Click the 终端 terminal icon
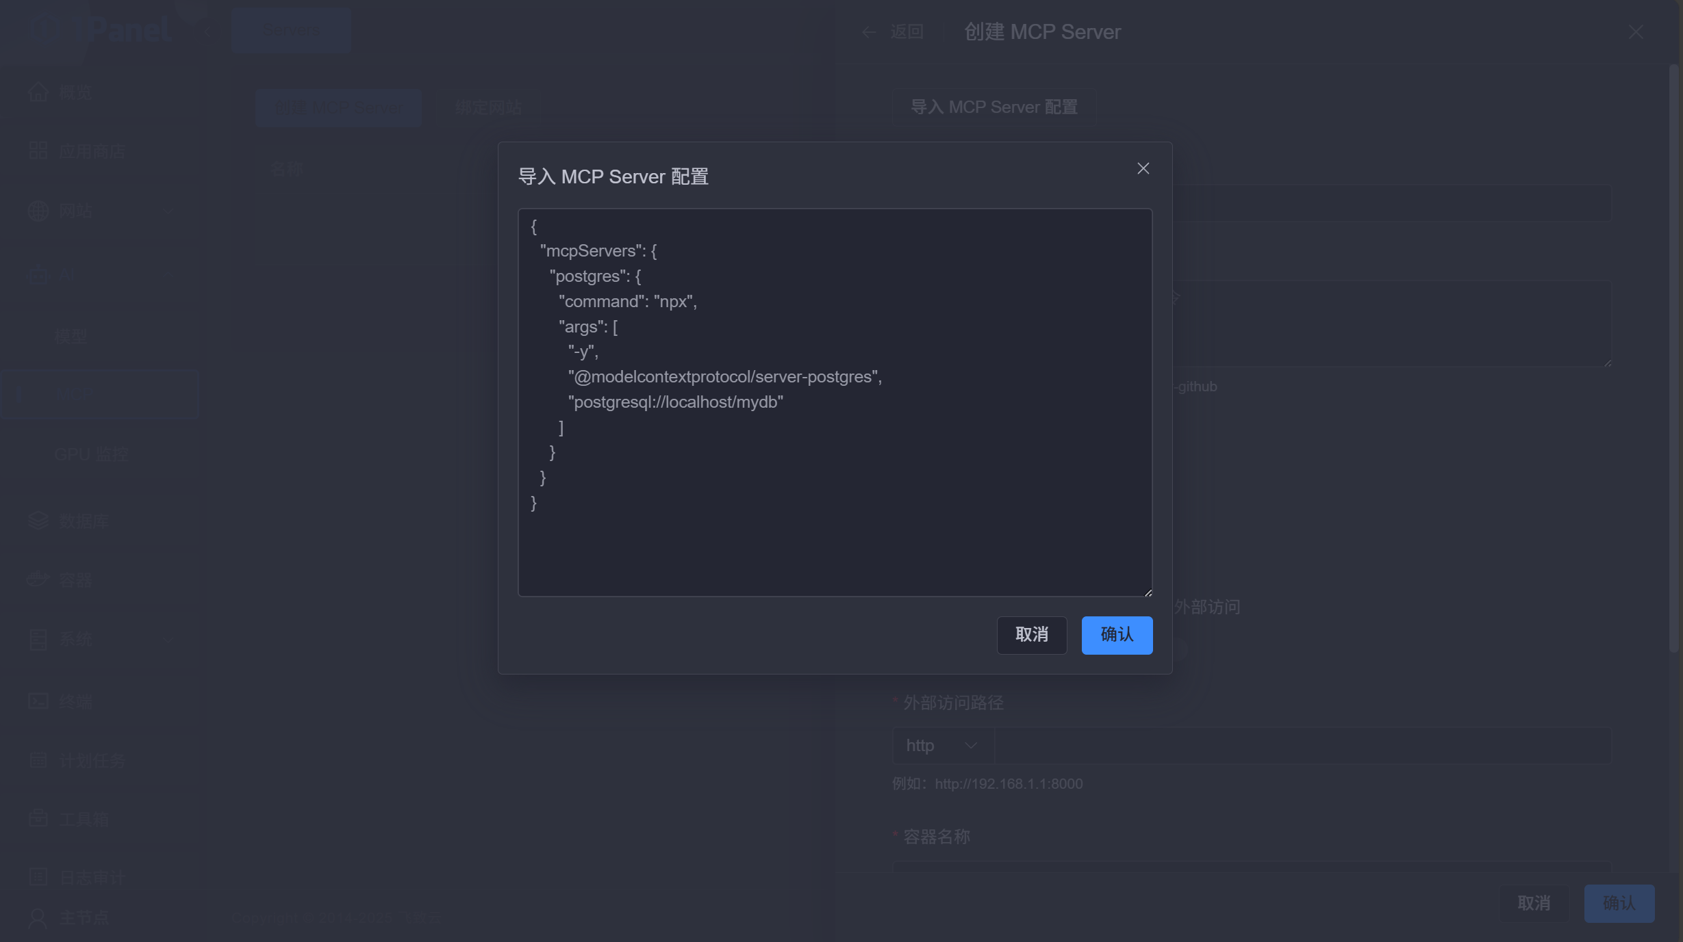This screenshot has height=942, width=1683. [x=38, y=701]
